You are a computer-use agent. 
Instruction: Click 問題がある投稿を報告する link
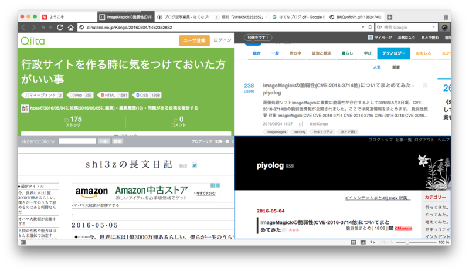tap(172, 108)
